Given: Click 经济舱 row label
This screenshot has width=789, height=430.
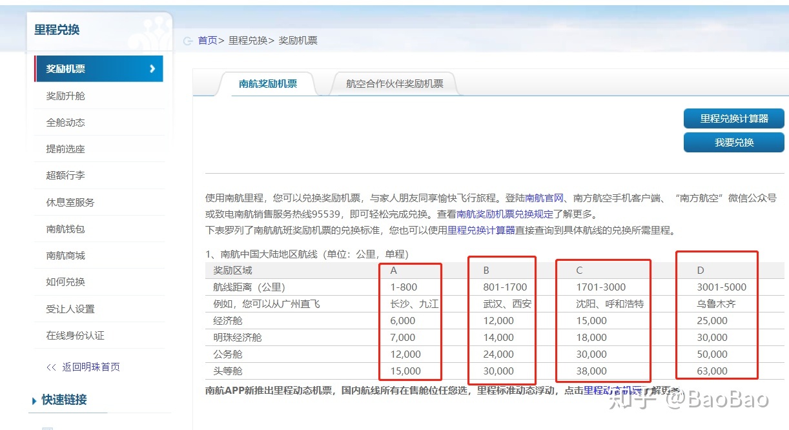Looking at the screenshot, I should tap(227, 320).
